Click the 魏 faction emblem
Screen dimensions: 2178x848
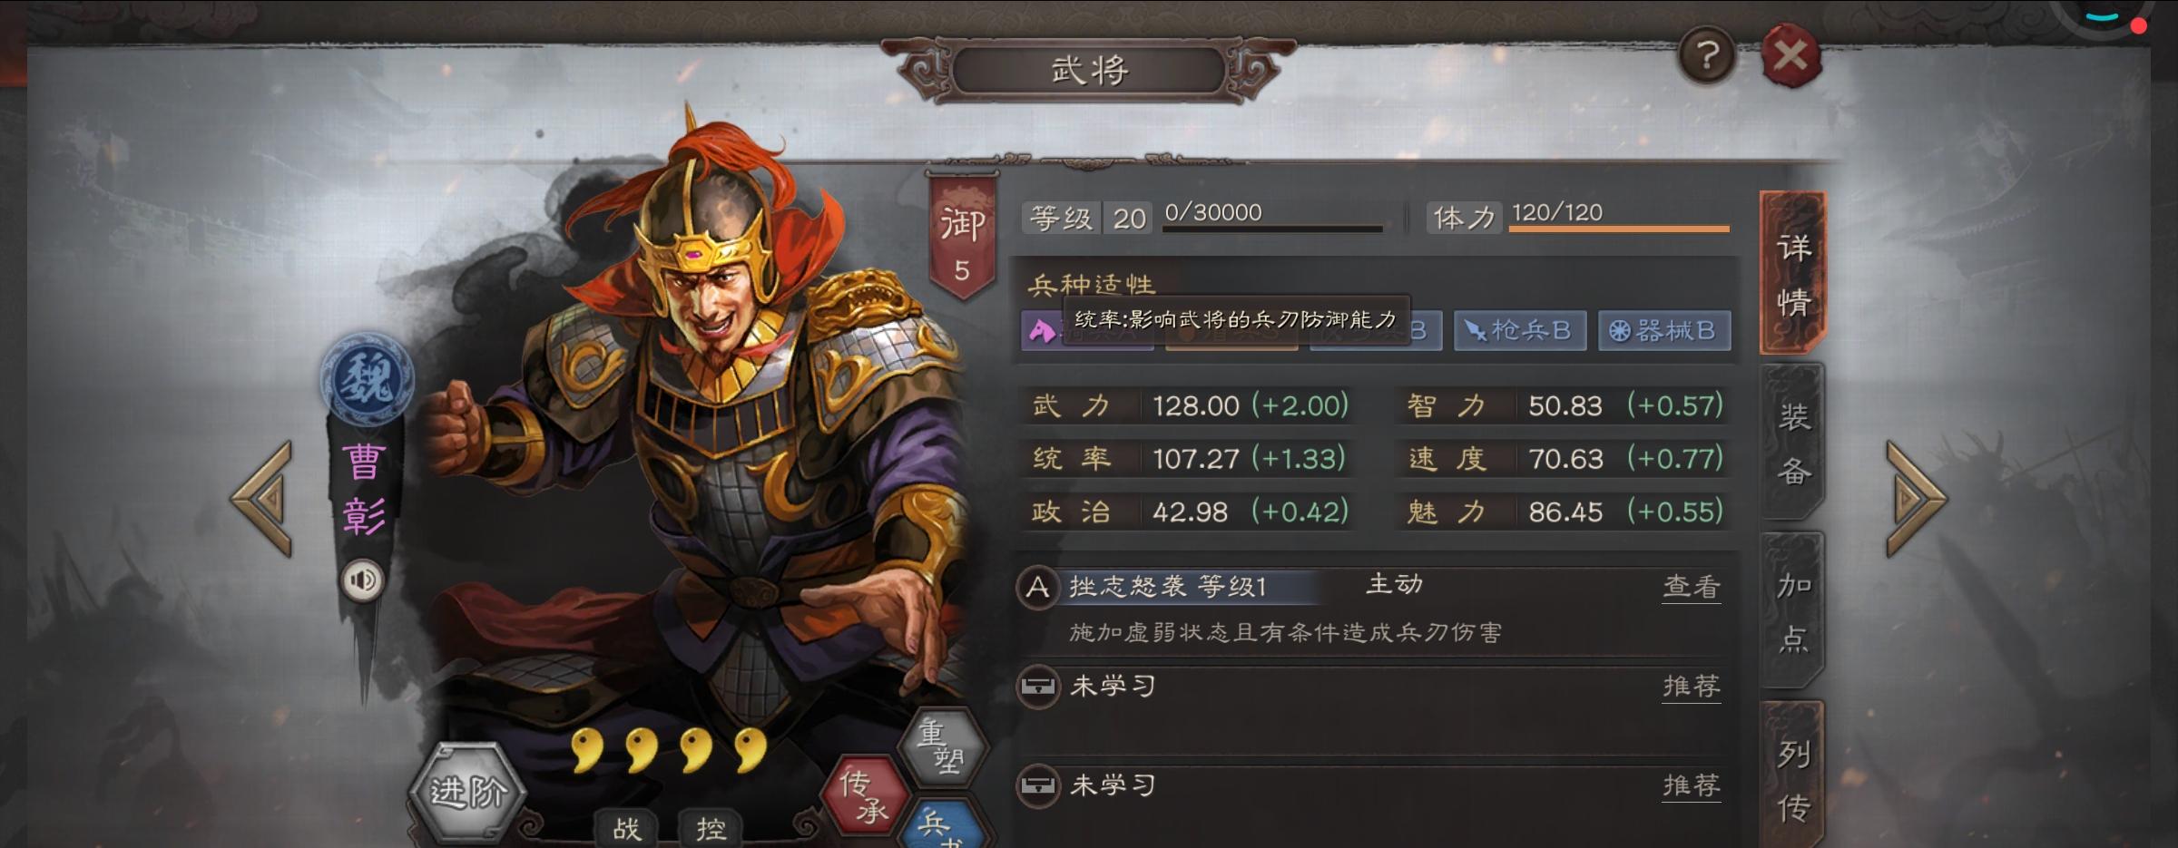pyautogui.click(x=367, y=379)
